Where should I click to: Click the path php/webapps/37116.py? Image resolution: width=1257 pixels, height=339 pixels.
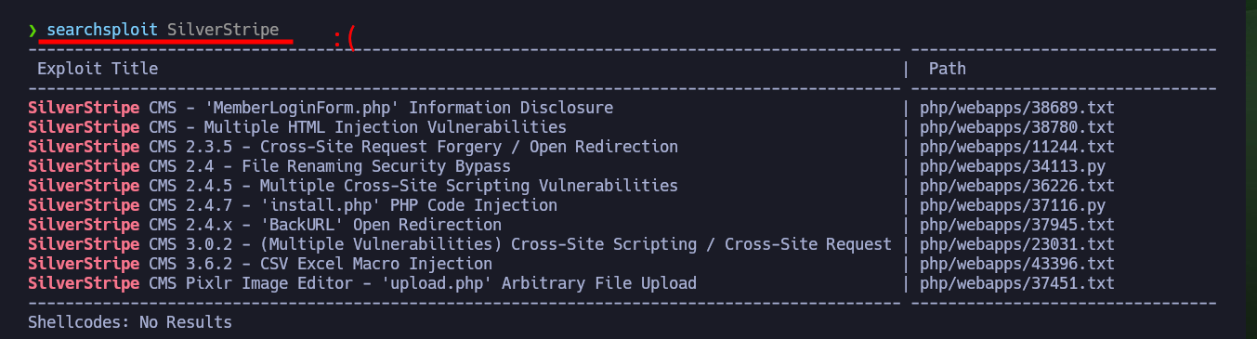[1013, 205]
